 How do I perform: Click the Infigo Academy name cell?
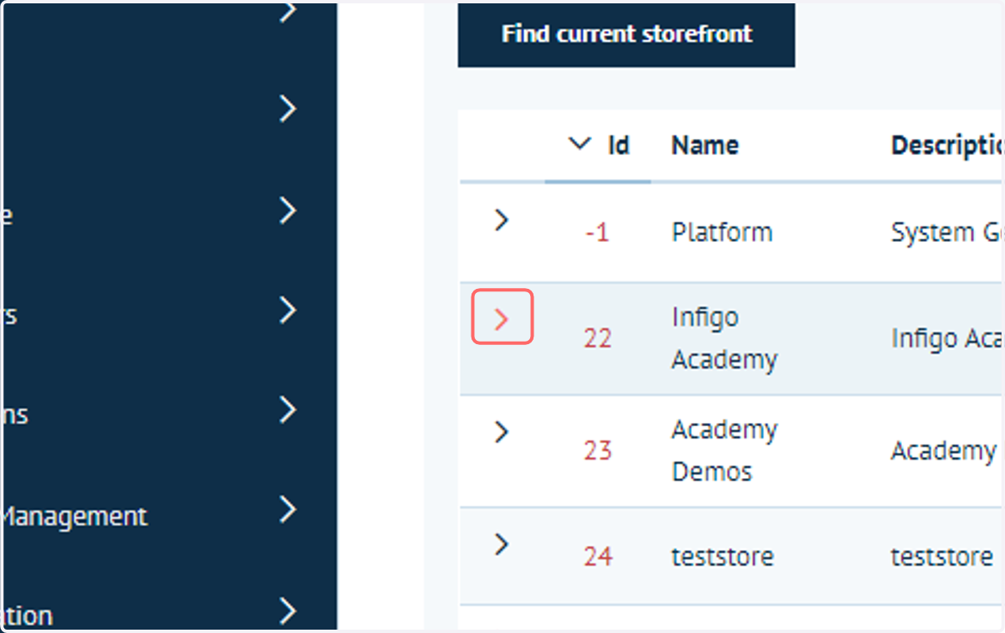[x=724, y=338]
